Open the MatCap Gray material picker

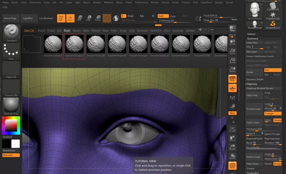[11, 106]
